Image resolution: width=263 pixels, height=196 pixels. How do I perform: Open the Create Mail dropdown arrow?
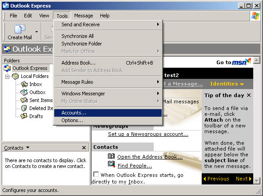click(36, 32)
